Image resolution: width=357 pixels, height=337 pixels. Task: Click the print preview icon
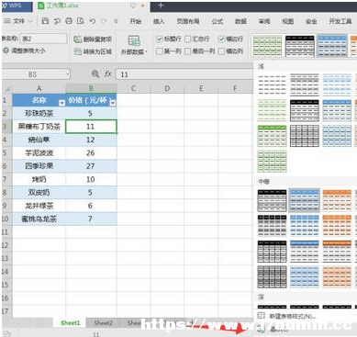coord(81,21)
